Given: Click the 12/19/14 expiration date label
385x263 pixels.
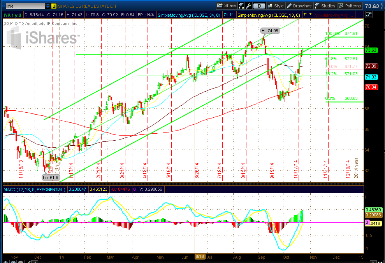Looking at the screenshot, I should click(x=348, y=169).
